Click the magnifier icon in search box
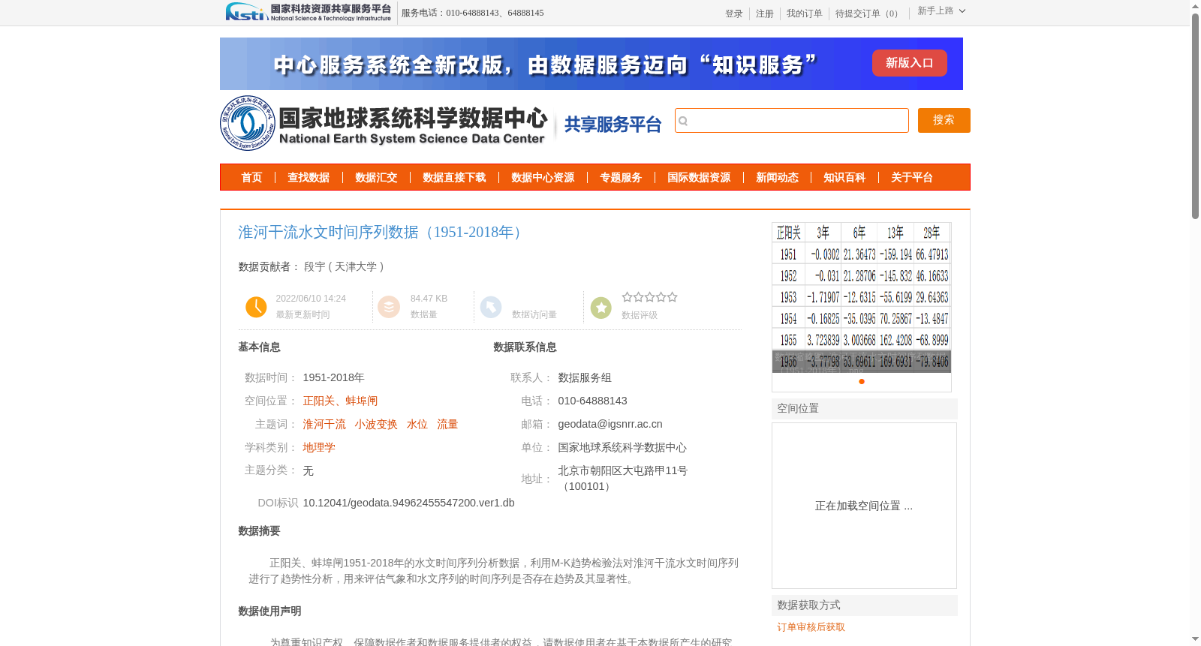Image resolution: width=1201 pixels, height=646 pixels. point(683,121)
